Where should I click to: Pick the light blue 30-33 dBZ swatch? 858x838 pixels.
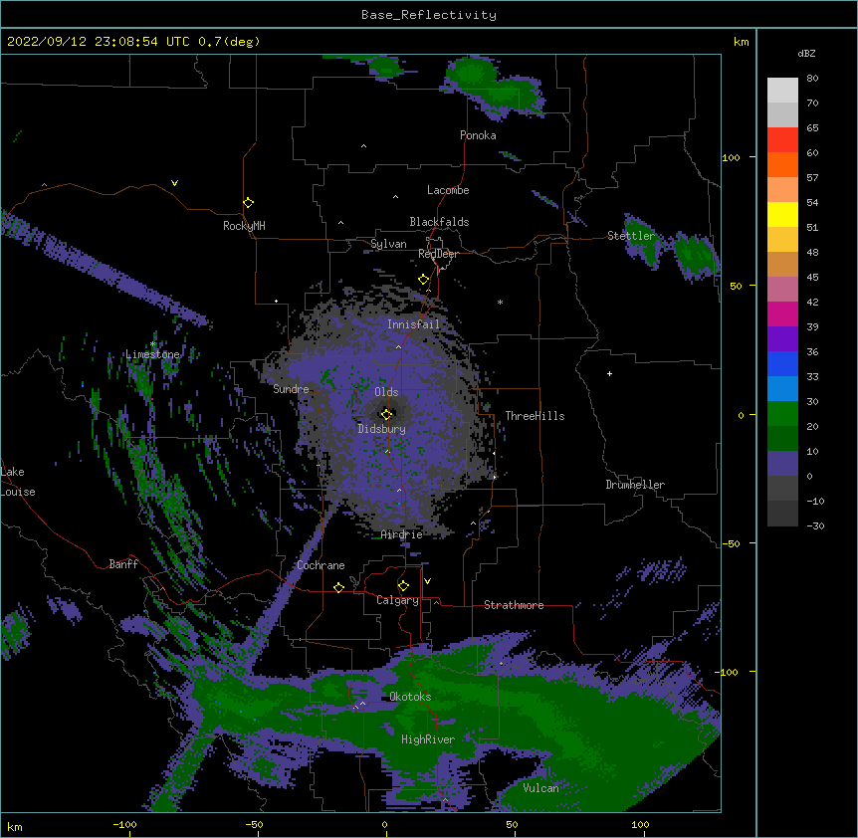tap(782, 388)
